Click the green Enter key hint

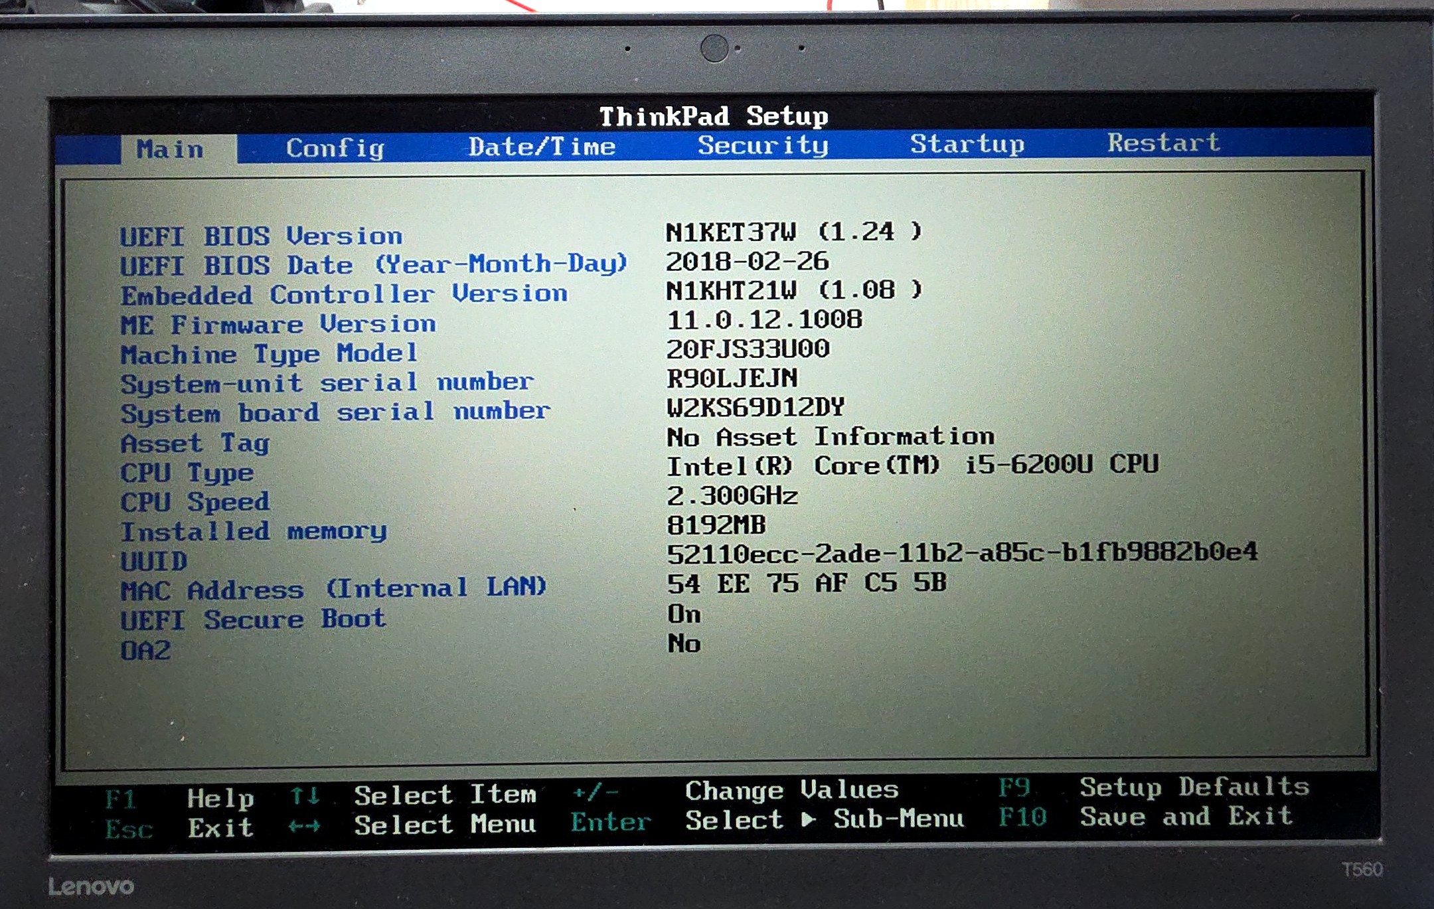coord(611,822)
